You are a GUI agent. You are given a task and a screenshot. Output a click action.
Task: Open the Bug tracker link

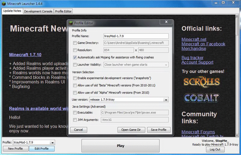click(192, 58)
